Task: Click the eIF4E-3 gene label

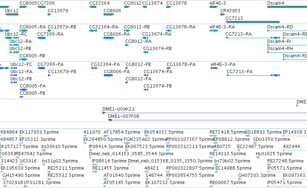Action: [x=218, y=3]
